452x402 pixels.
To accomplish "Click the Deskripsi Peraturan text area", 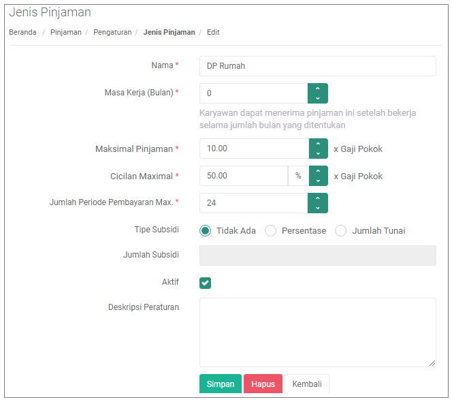I will (x=318, y=333).
